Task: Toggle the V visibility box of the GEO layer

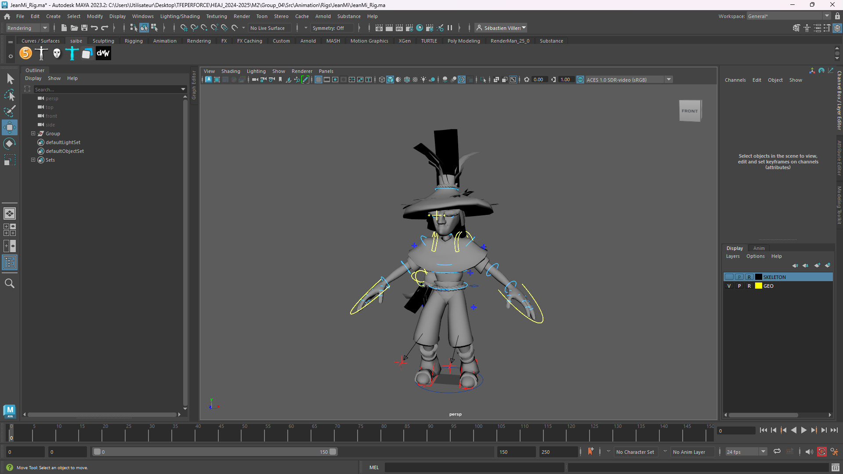Action: pos(729,286)
